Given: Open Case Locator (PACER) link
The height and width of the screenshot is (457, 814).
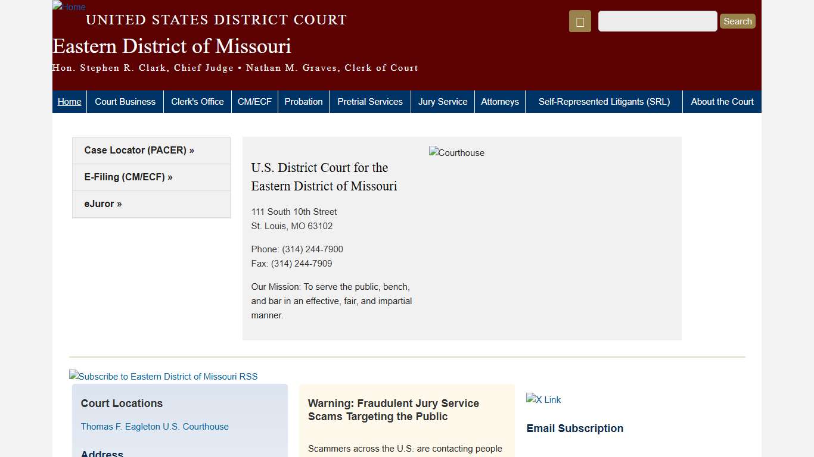Looking at the screenshot, I should click(139, 150).
